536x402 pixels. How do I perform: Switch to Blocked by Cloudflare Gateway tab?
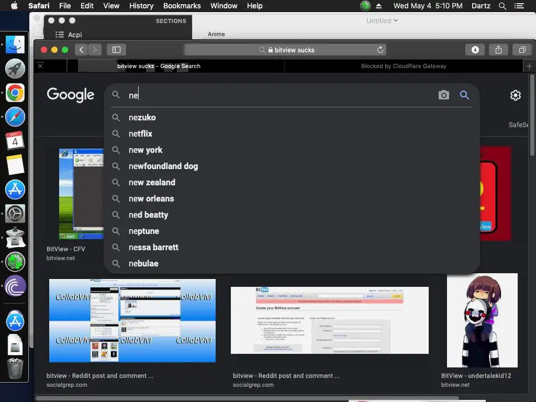click(404, 66)
